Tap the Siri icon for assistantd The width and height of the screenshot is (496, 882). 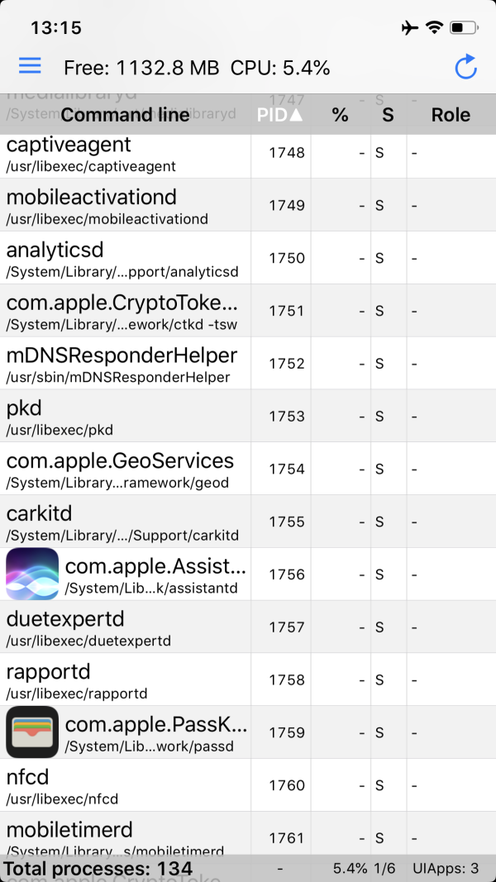pos(32,574)
